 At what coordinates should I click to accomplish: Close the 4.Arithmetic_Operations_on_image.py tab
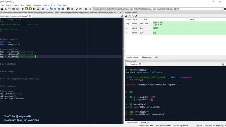pyautogui.click(x=30, y=16)
